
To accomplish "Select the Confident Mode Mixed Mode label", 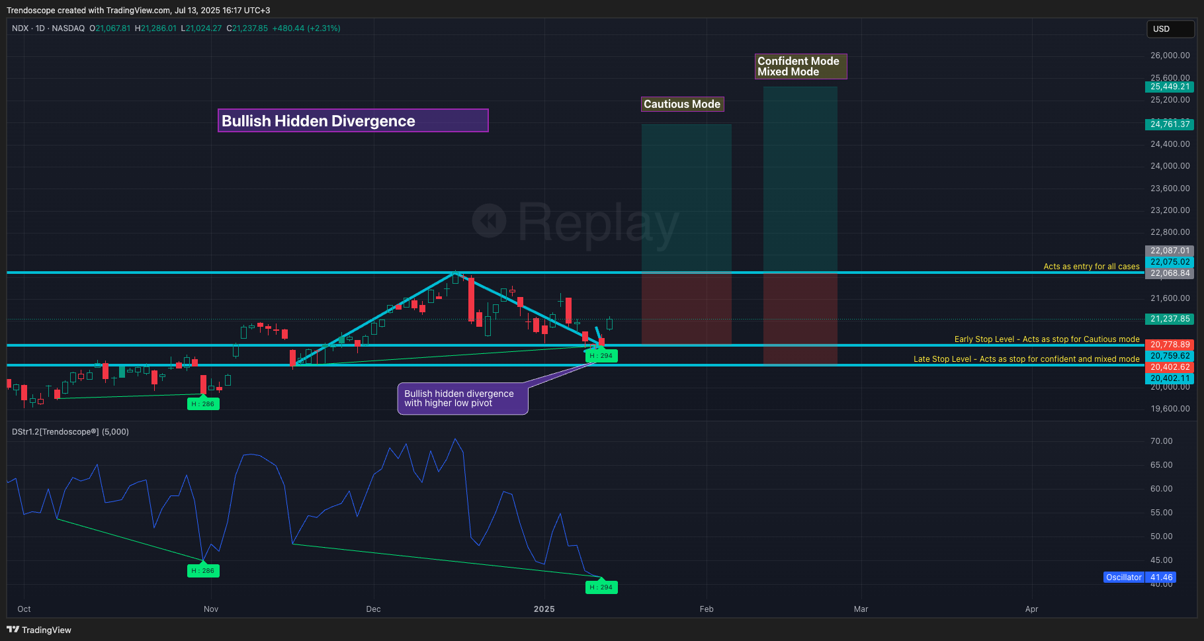I will (800, 66).
